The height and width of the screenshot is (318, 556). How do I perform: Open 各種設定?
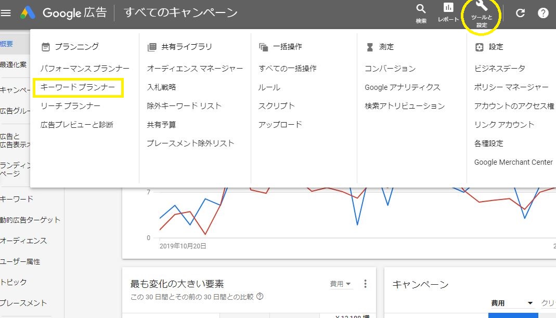[488, 143]
